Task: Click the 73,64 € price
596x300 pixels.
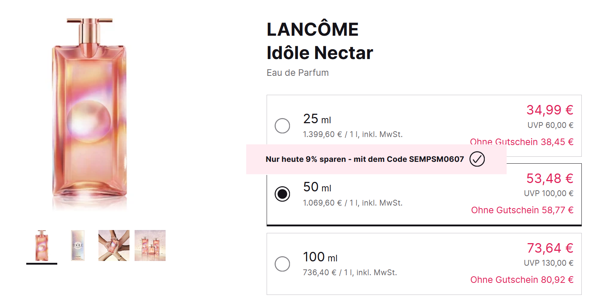Action: (x=550, y=248)
